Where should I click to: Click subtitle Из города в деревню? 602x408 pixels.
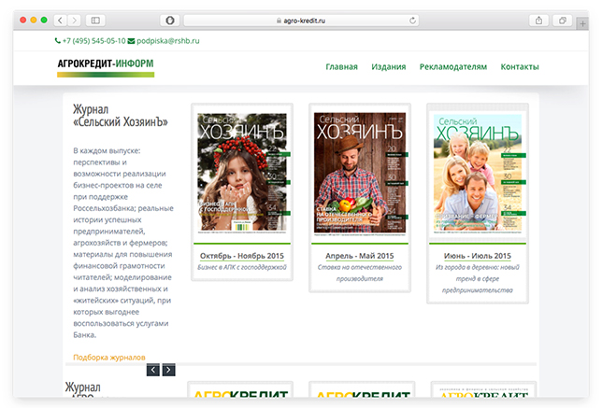(x=478, y=279)
